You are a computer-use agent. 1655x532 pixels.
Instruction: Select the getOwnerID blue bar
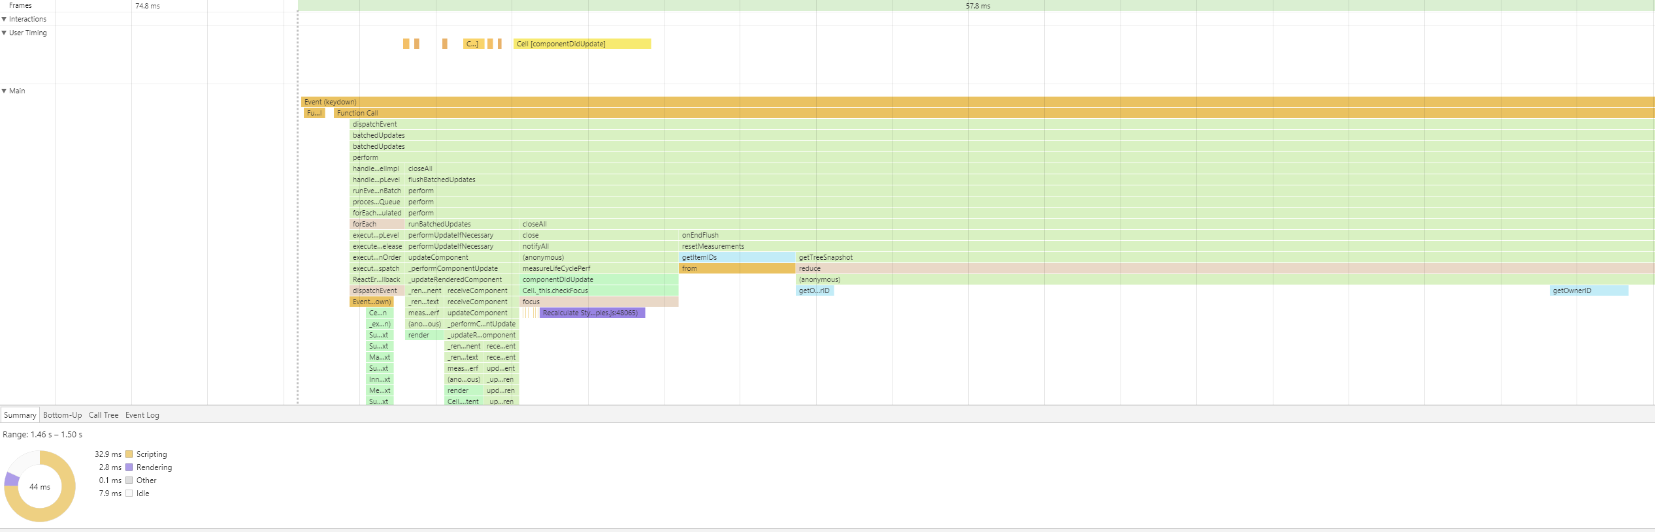(1589, 290)
